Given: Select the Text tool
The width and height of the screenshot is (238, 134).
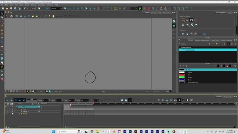Looking at the screenshot, I should click(x=2, y=38).
